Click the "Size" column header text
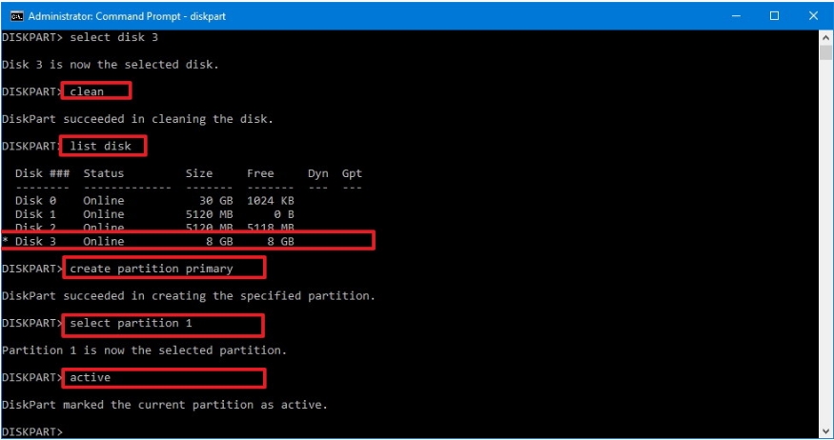This screenshot has width=834, height=440. pyautogui.click(x=199, y=173)
